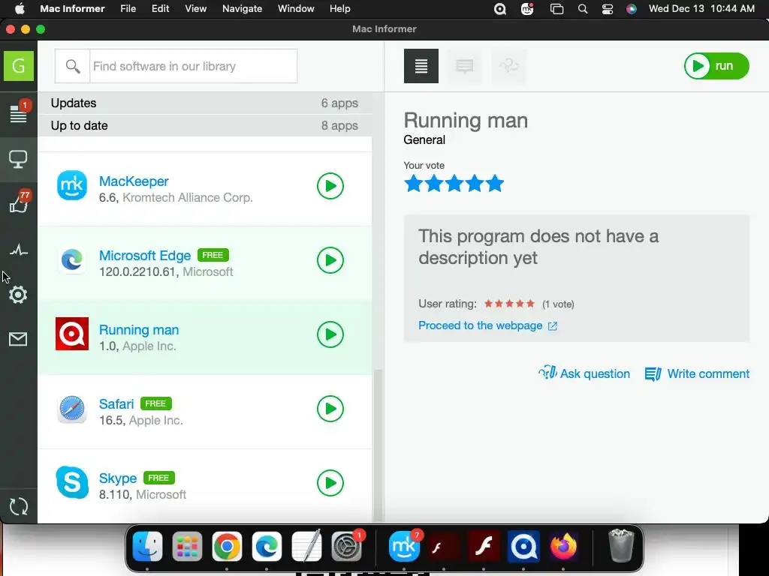This screenshot has width=769, height=576.
Task: Click the app list scrollbar
Action: tap(378, 445)
